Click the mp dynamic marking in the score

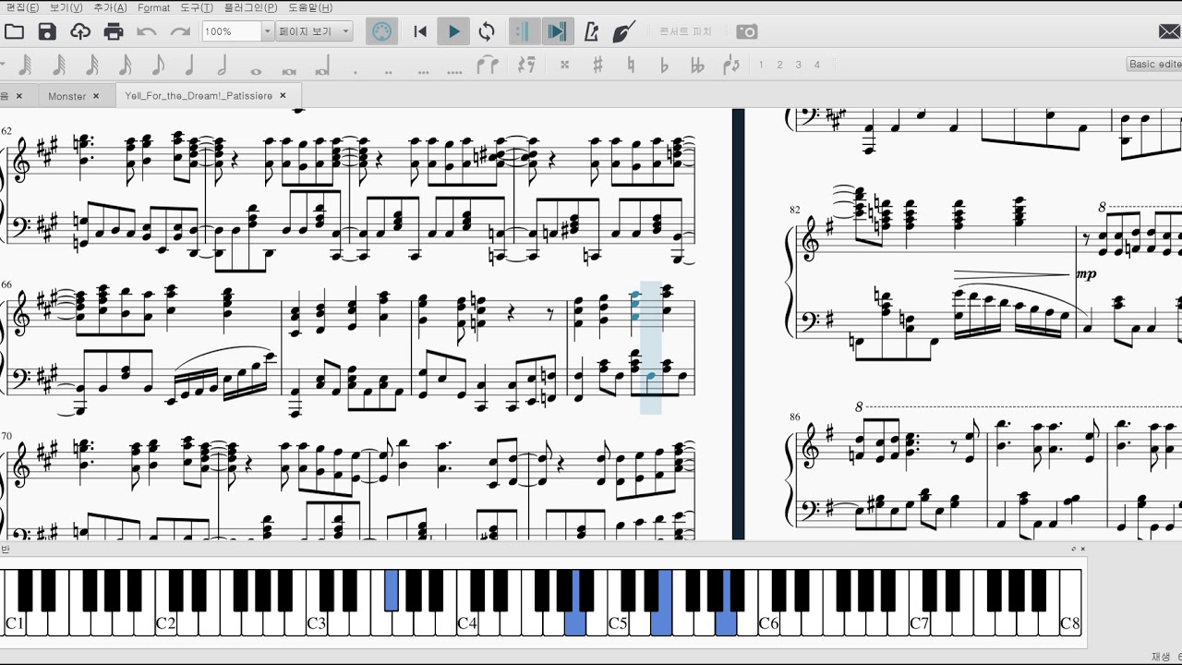pos(1086,274)
